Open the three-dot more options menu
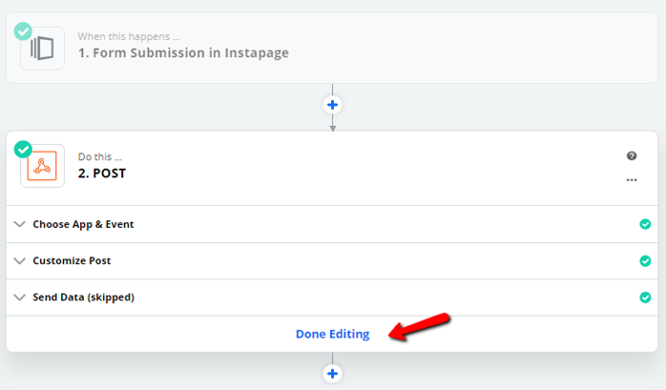The height and width of the screenshot is (390, 666). click(632, 180)
